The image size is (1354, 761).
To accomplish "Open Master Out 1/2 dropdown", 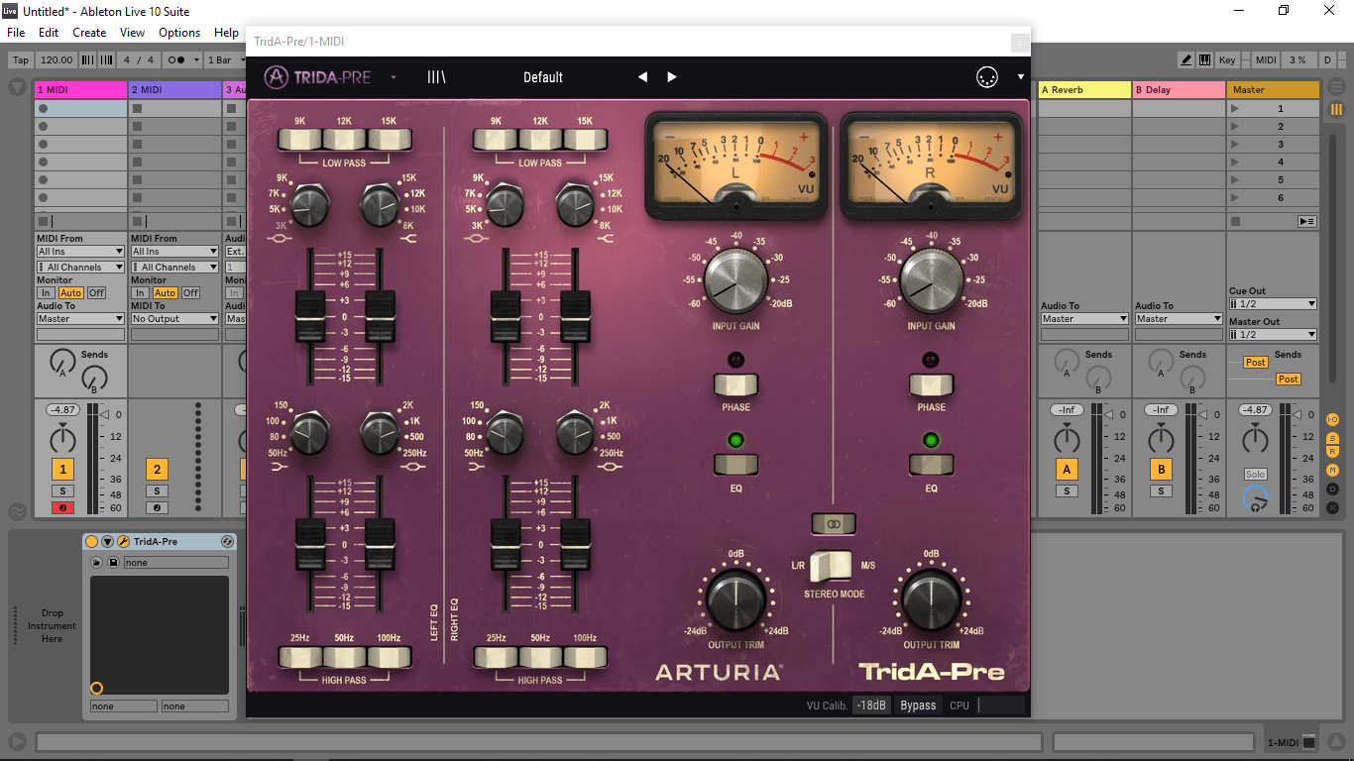I will pyautogui.click(x=1273, y=335).
